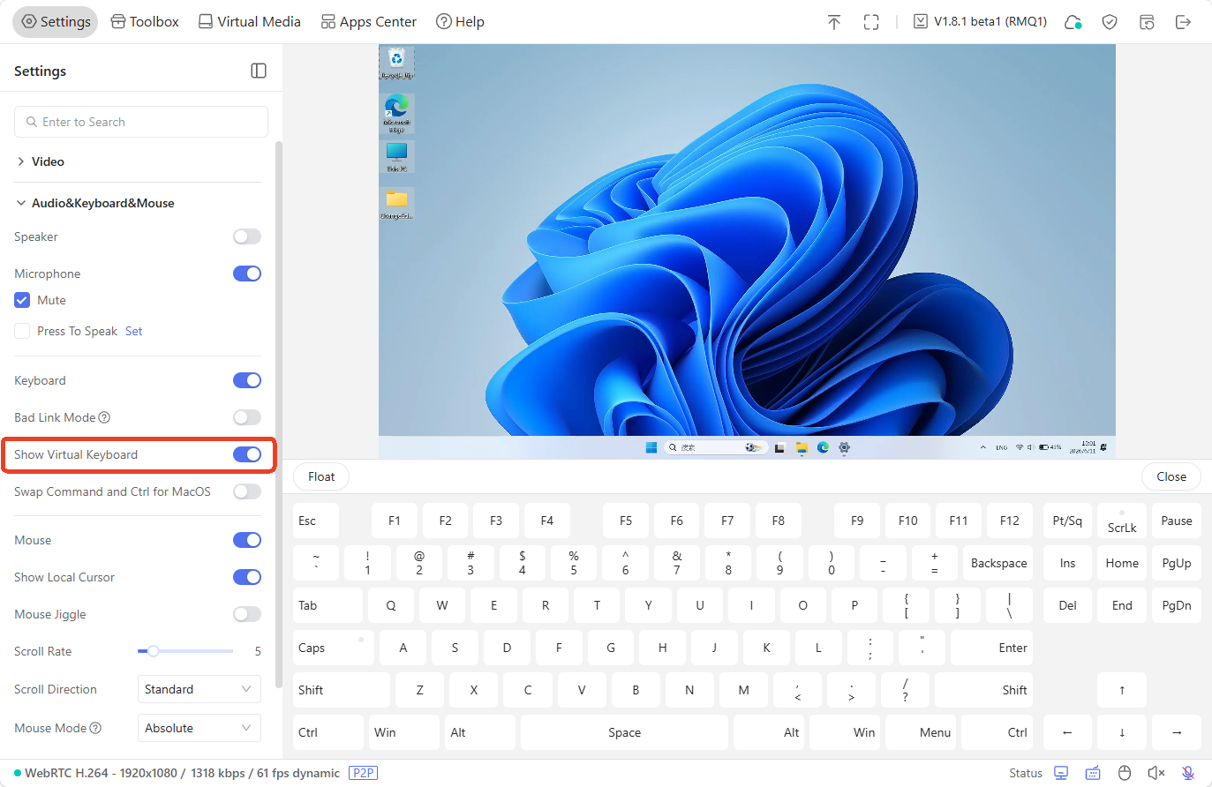The width and height of the screenshot is (1212, 787).
Task: Click the Enter to Search settings field
Action: coord(141,122)
